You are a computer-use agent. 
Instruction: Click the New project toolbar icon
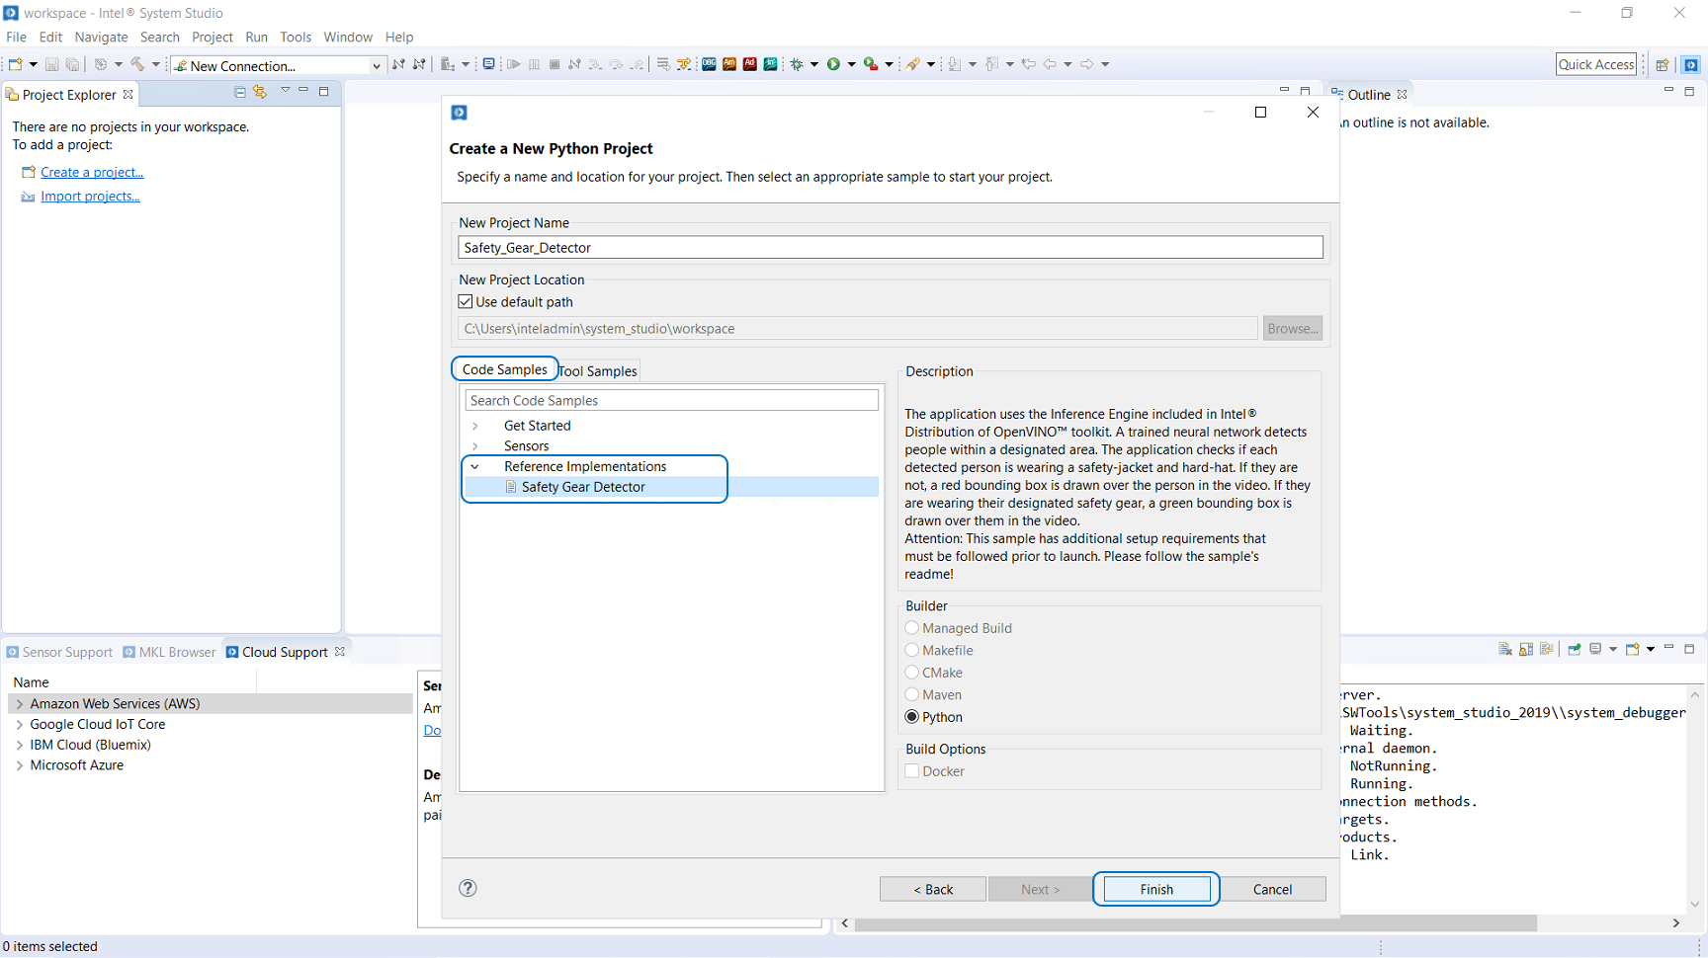(15, 64)
